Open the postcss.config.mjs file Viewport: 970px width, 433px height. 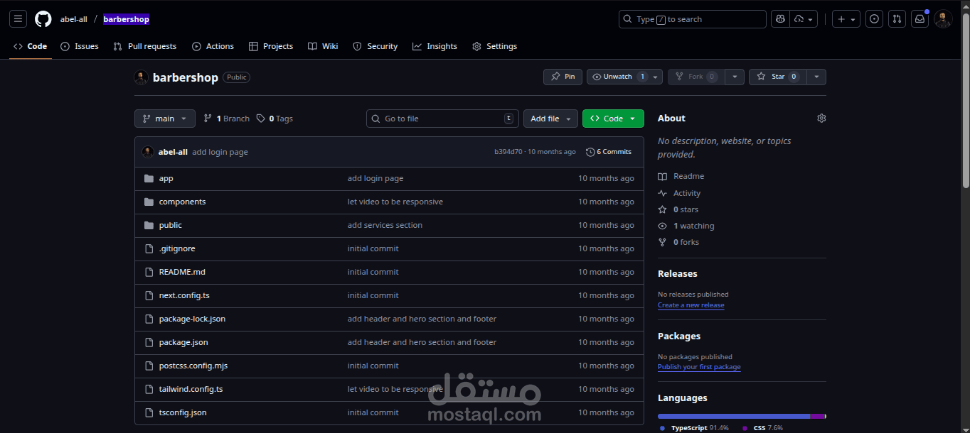pos(193,366)
